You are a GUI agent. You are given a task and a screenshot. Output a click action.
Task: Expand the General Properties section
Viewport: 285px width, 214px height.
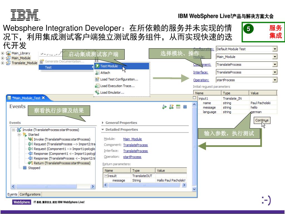(103, 123)
